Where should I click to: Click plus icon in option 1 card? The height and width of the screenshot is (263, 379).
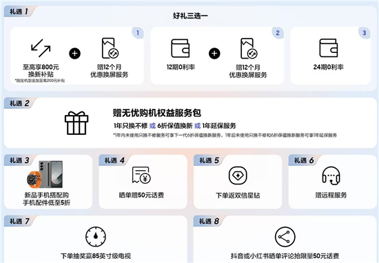coord(74,54)
